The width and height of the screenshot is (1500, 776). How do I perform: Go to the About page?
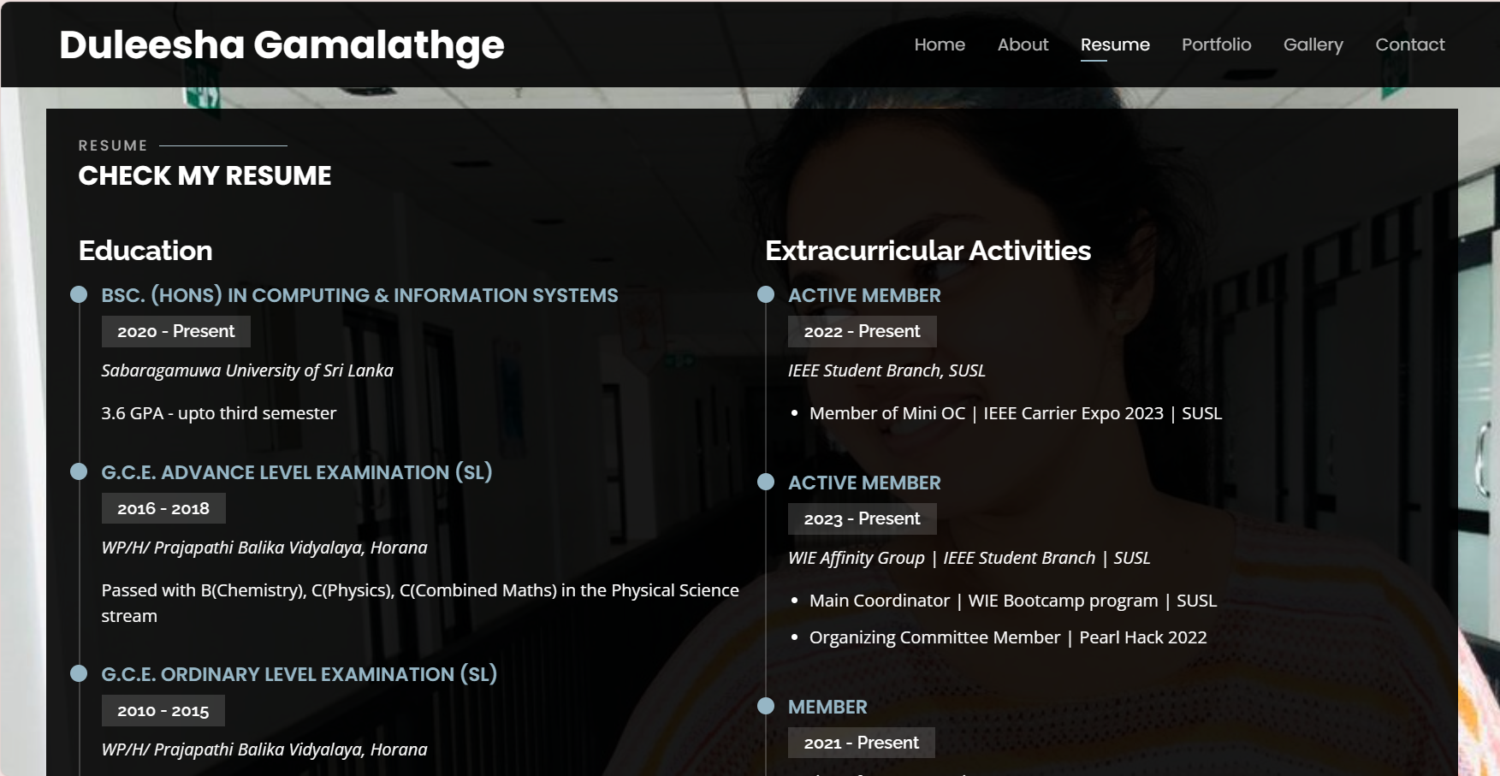(x=1023, y=44)
